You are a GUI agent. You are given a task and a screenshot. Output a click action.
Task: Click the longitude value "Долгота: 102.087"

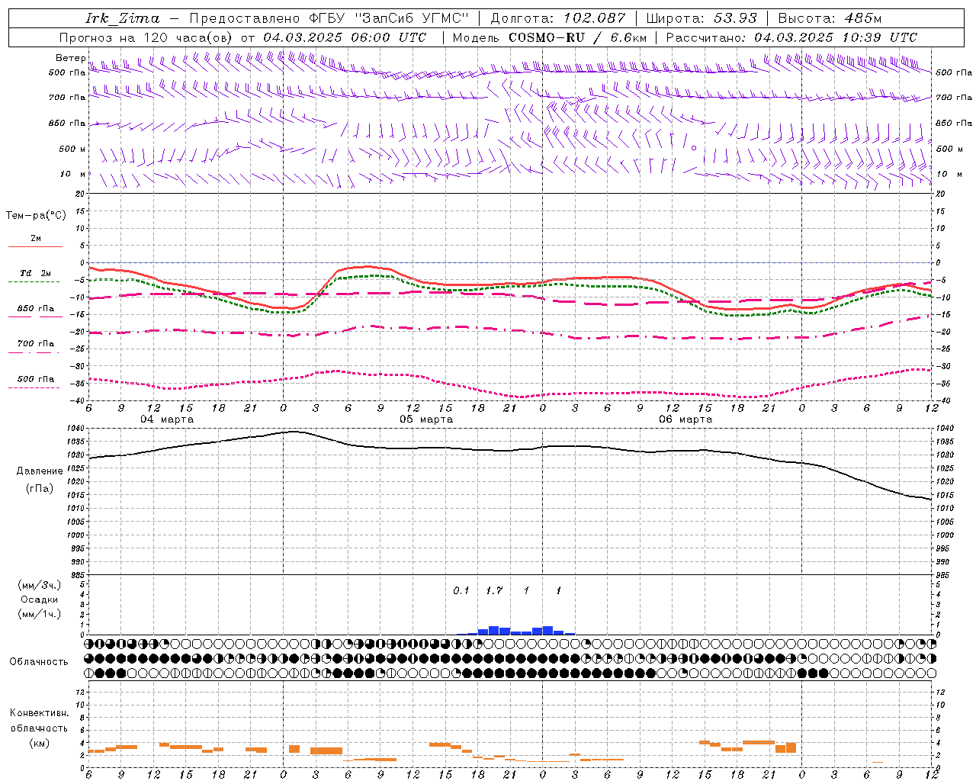click(558, 18)
